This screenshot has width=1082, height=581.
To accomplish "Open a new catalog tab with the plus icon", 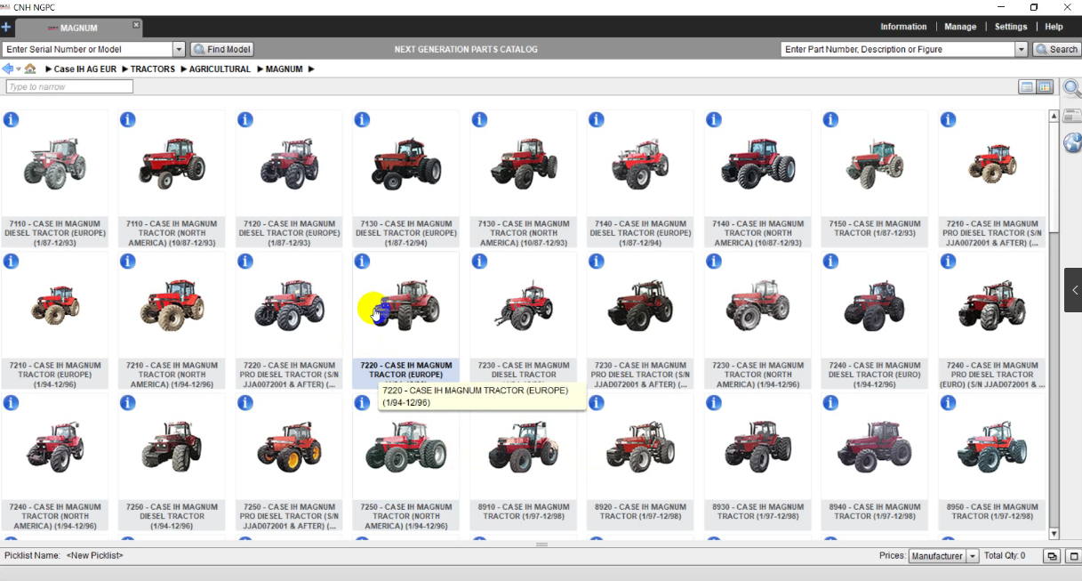I will click(x=6, y=28).
